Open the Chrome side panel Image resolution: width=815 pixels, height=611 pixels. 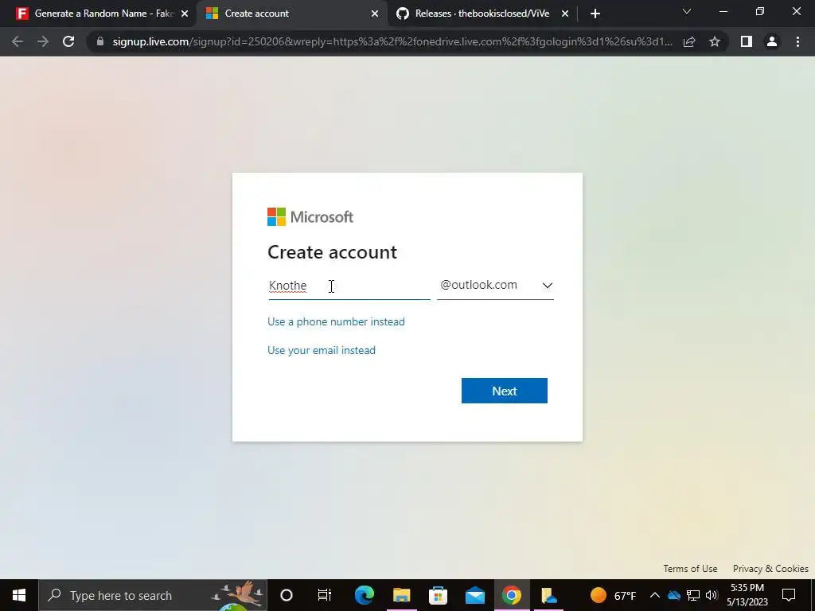[x=747, y=41]
